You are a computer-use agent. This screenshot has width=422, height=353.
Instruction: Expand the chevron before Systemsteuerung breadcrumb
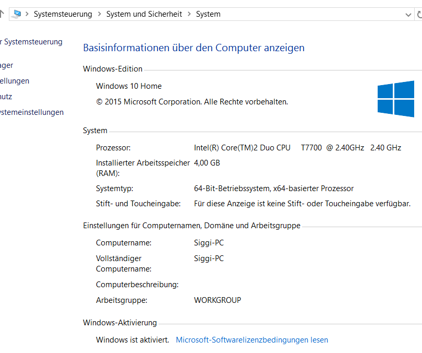point(28,14)
